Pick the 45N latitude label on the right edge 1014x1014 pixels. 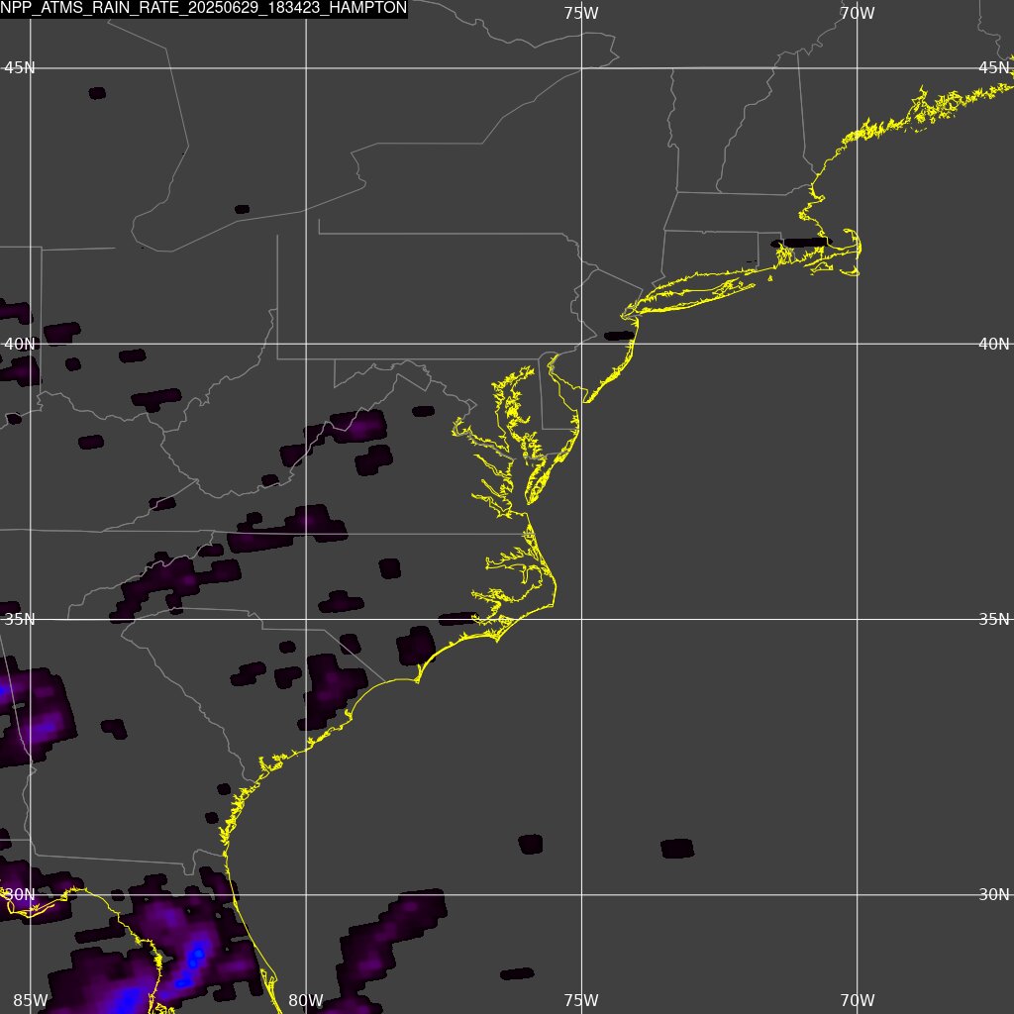coord(994,68)
